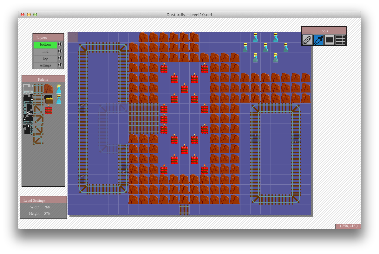Click the Layers panel header
379x254 pixels.
pyautogui.click(x=48, y=37)
